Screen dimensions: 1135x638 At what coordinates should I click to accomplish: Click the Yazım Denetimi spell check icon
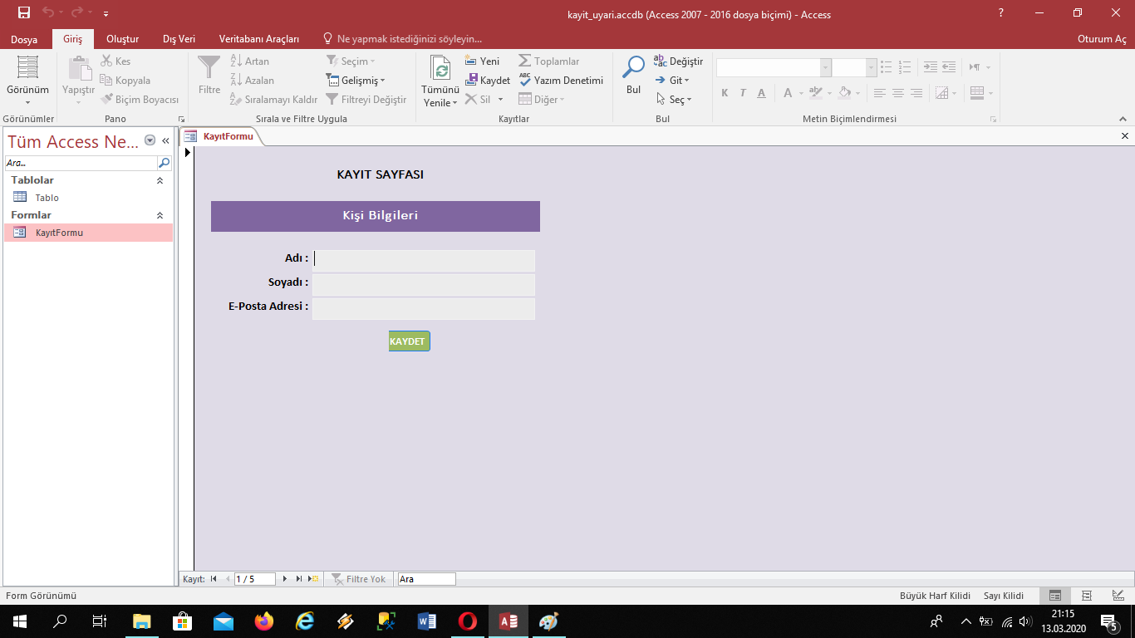tap(525, 80)
